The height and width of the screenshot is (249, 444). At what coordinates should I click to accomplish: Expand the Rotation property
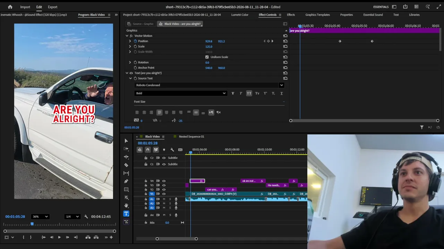[x=130, y=63]
